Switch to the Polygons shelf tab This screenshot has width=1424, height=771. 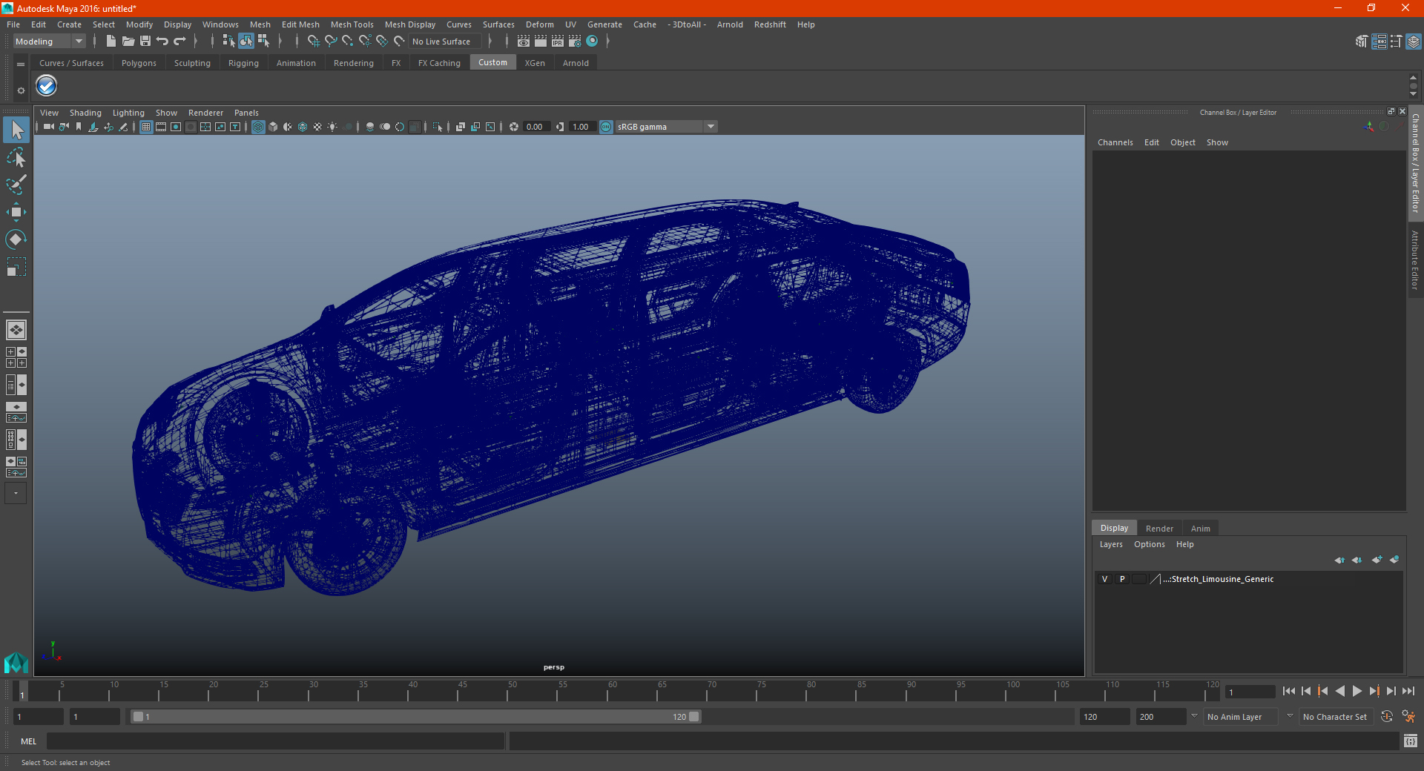coord(139,63)
